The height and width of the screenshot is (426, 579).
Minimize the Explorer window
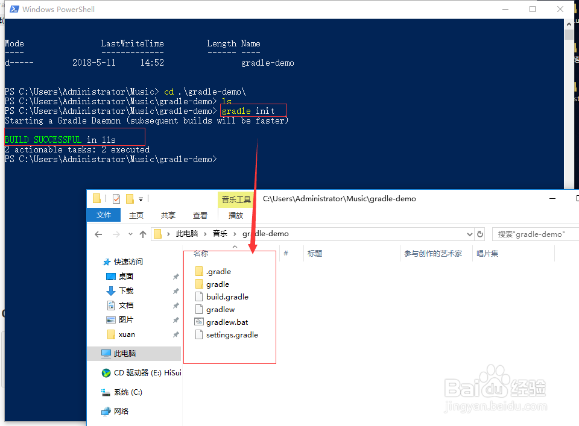coord(552,198)
